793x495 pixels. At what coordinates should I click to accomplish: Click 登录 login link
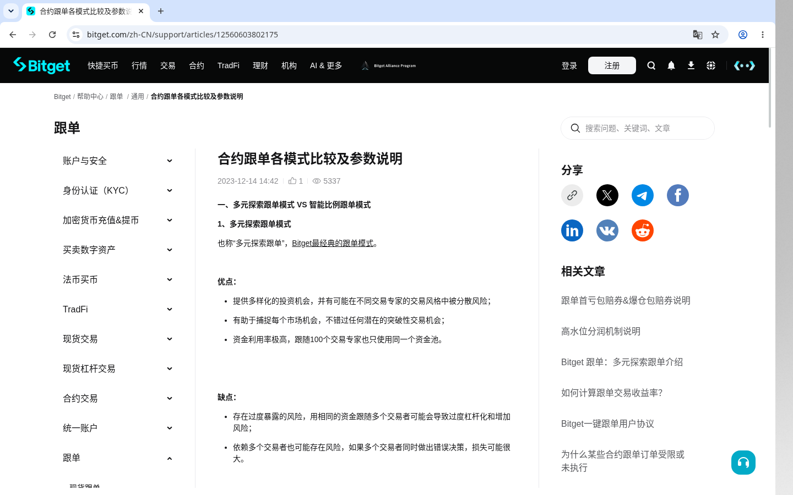tap(569, 65)
